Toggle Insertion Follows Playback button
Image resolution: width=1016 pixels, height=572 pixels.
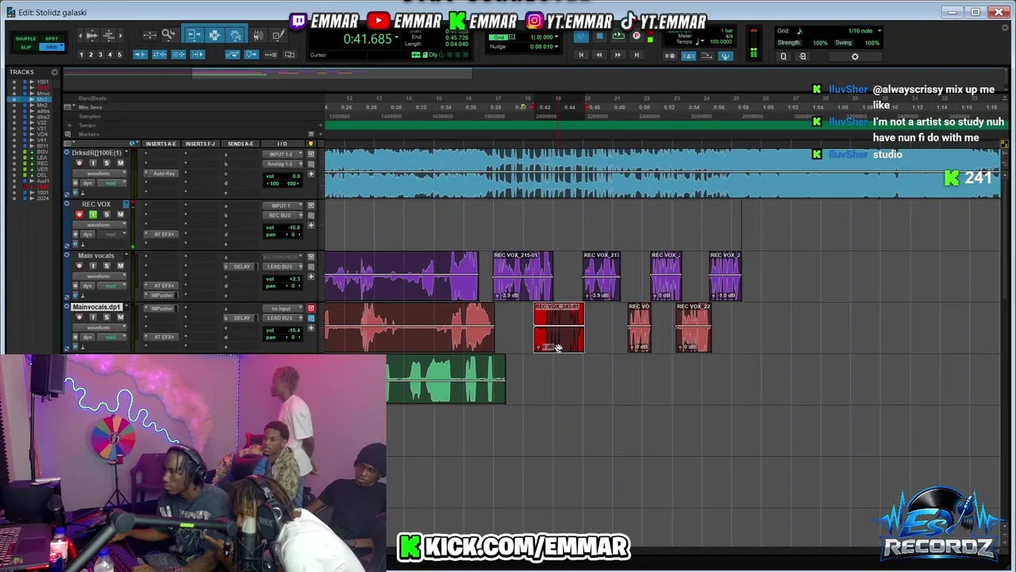198,55
